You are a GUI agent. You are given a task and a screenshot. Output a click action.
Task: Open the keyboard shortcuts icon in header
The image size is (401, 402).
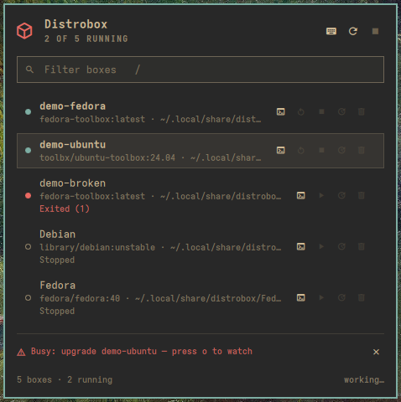[x=331, y=31]
